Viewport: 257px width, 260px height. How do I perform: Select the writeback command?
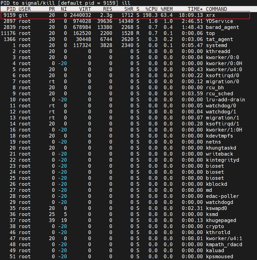[x=219, y=154]
